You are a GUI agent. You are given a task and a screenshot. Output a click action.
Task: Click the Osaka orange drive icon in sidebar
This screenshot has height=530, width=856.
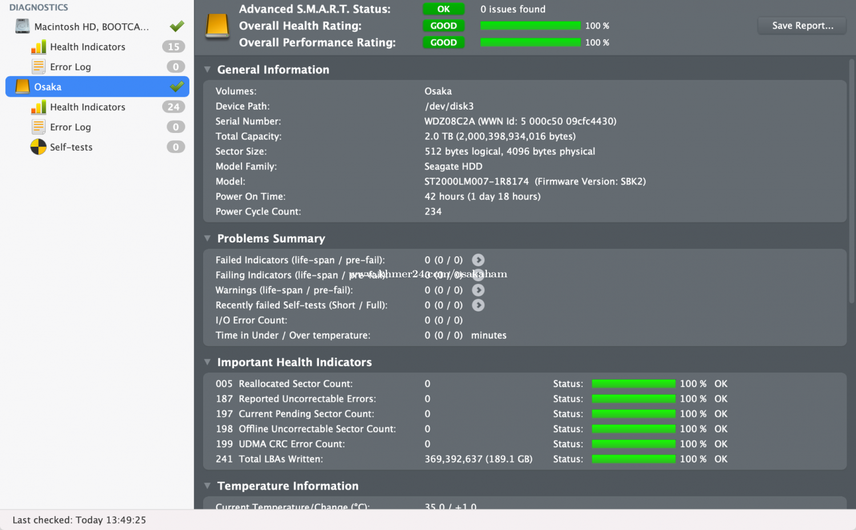click(22, 87)
